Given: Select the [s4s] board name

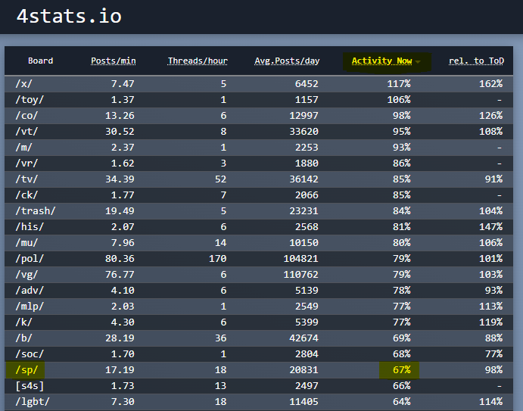Looking at the screenshot, I should point(30,386).
